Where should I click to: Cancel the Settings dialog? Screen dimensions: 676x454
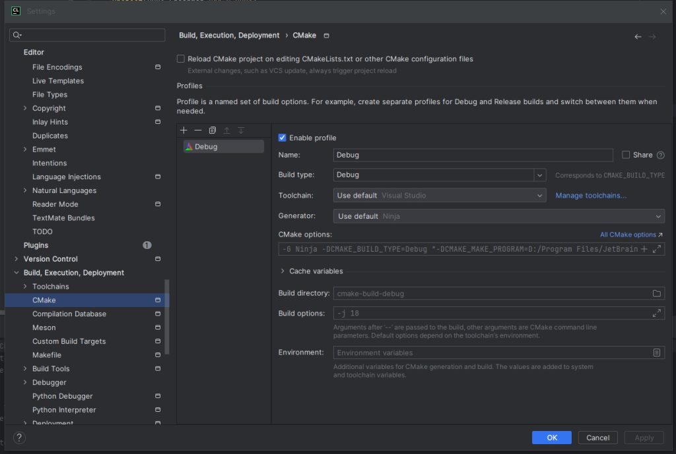598,438
